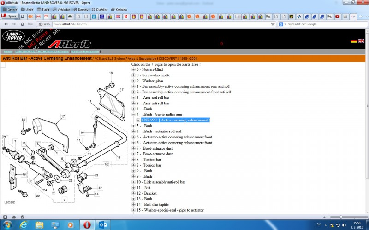
Task: Open Internet Explorer from taskbar
Action: tap(24, 224)
